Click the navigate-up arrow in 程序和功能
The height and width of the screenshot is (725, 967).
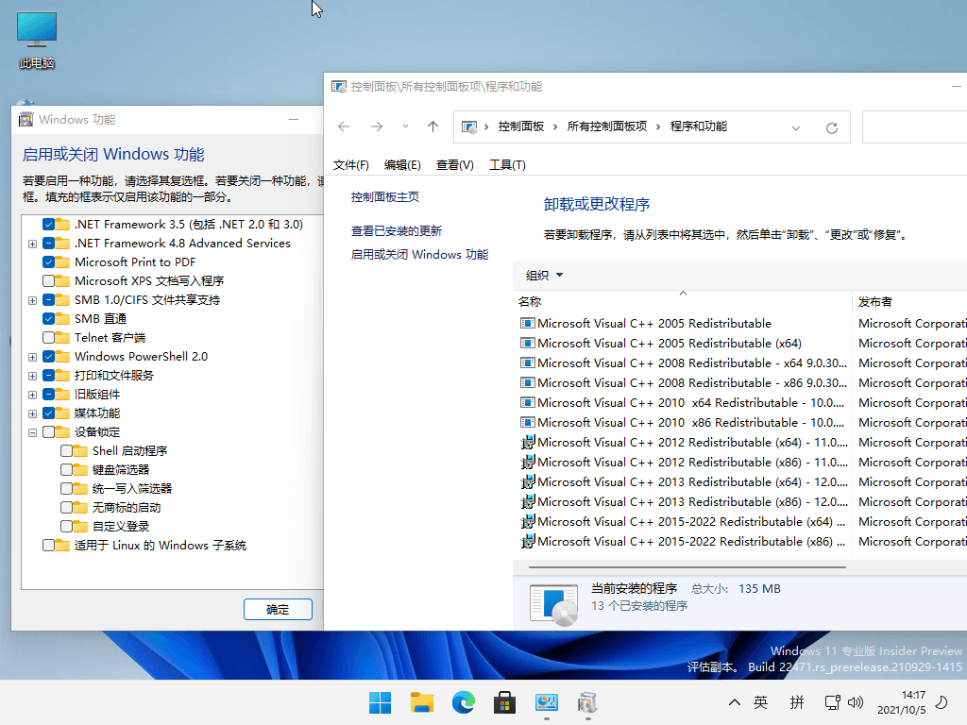[x=433, y=126]
